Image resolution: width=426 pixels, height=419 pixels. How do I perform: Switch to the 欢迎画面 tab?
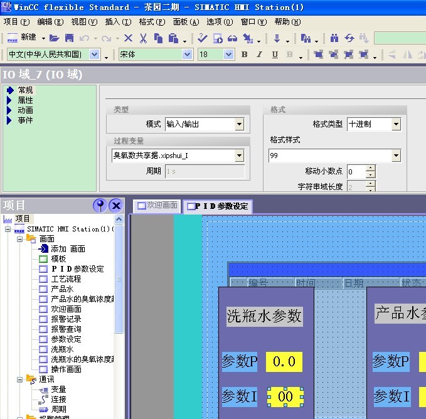coord(157,206)
